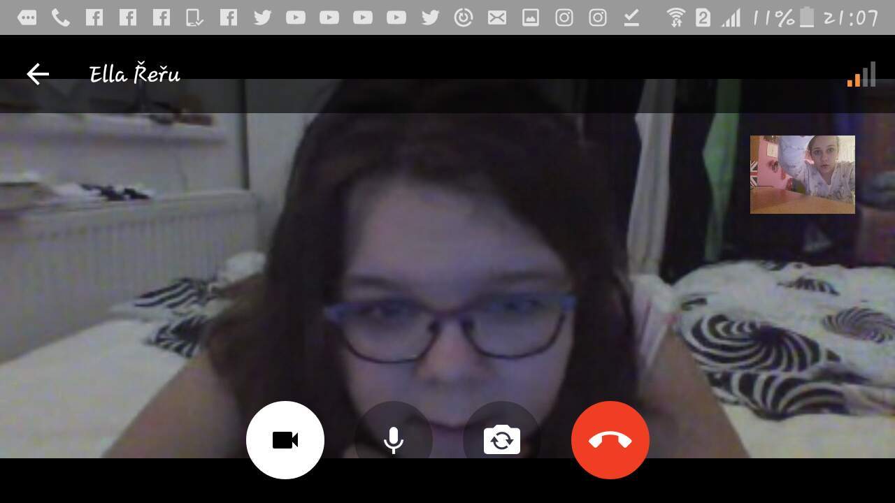Screen dimensions: 895x503
Task: End the call with red hang-up button
Action: (610, 440)
